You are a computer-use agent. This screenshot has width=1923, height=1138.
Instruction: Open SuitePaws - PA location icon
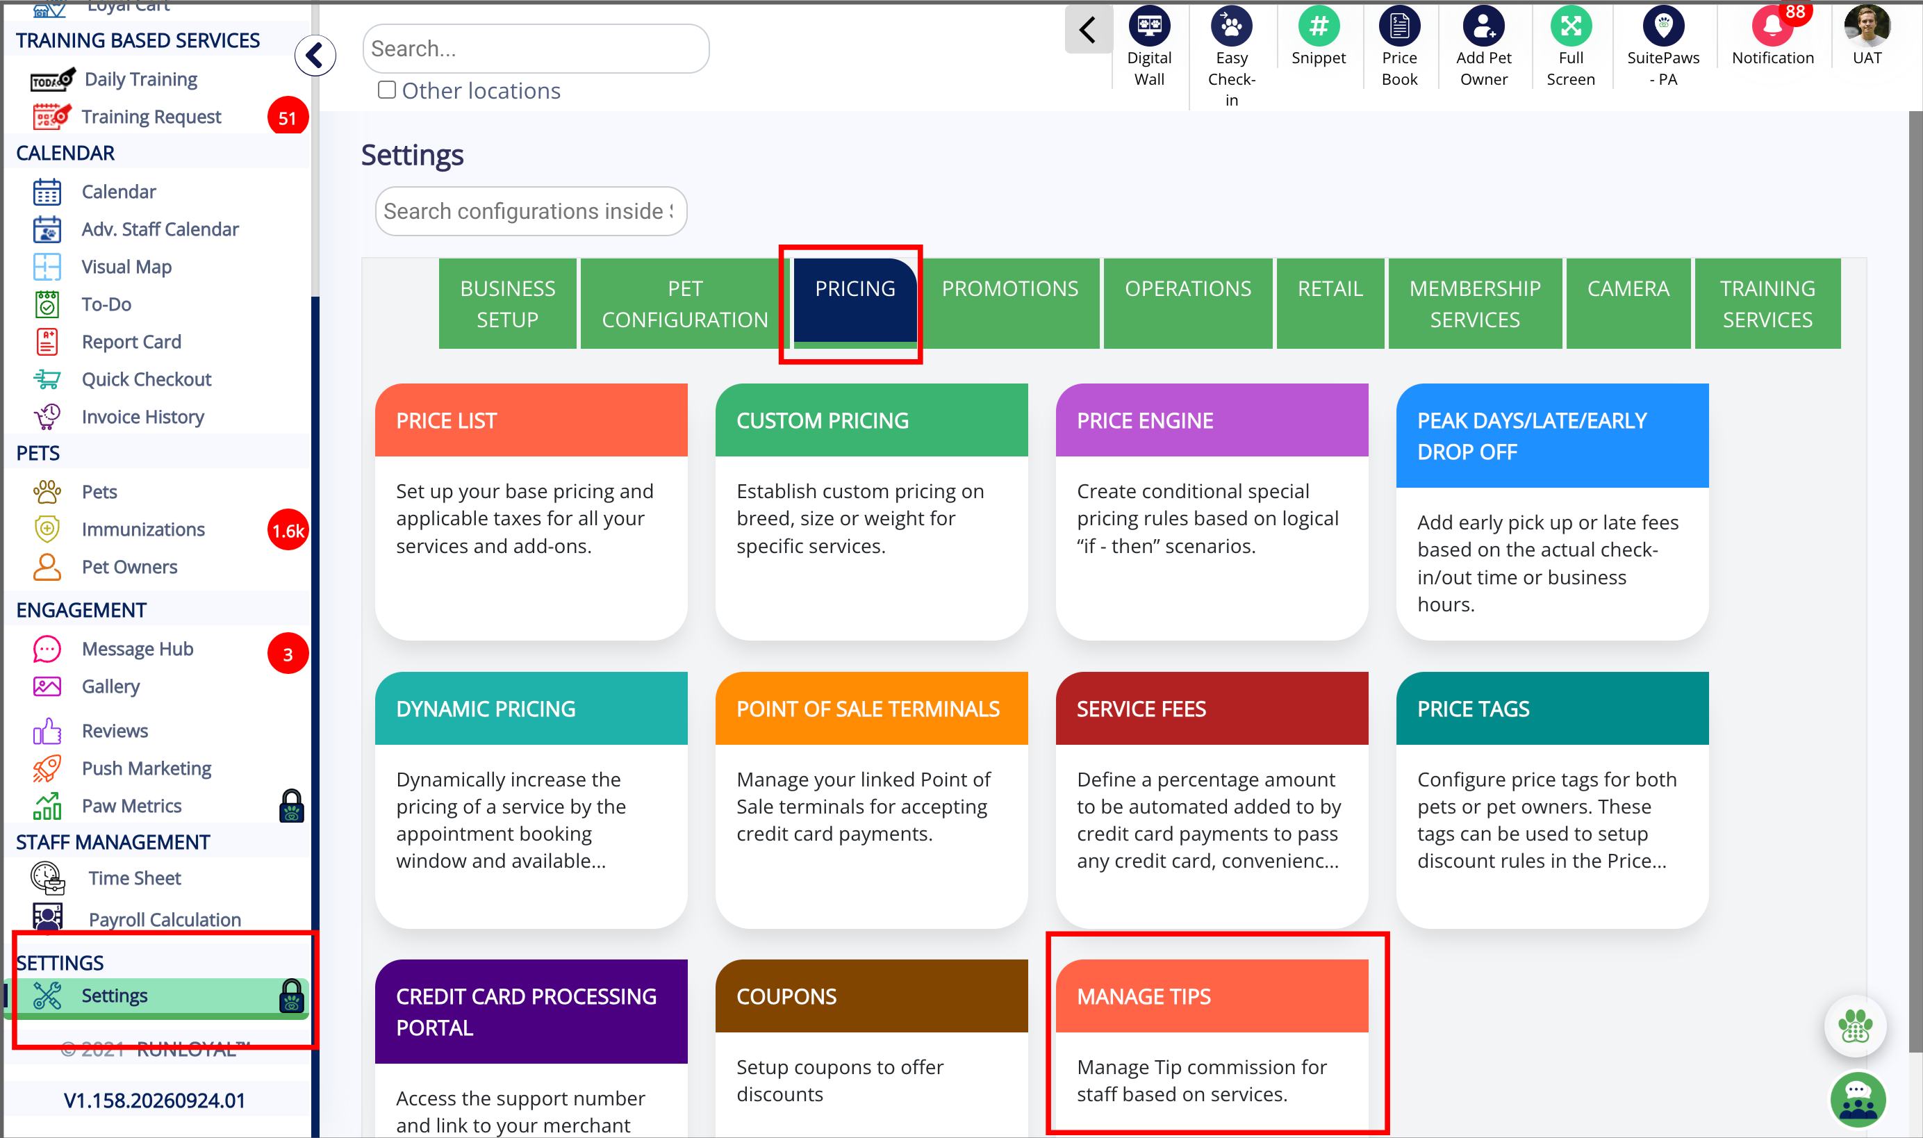[x=1663, y=27]
